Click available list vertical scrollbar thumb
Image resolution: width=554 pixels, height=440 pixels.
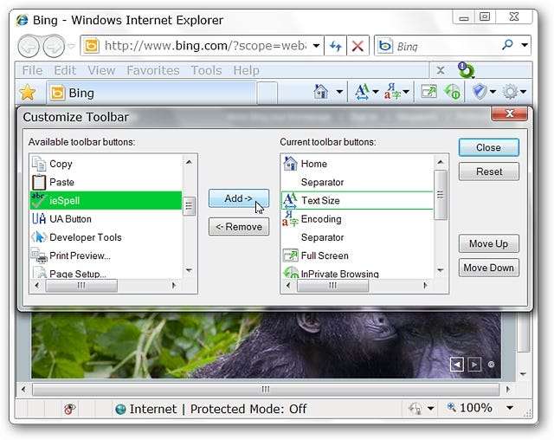tap(189, 205)
